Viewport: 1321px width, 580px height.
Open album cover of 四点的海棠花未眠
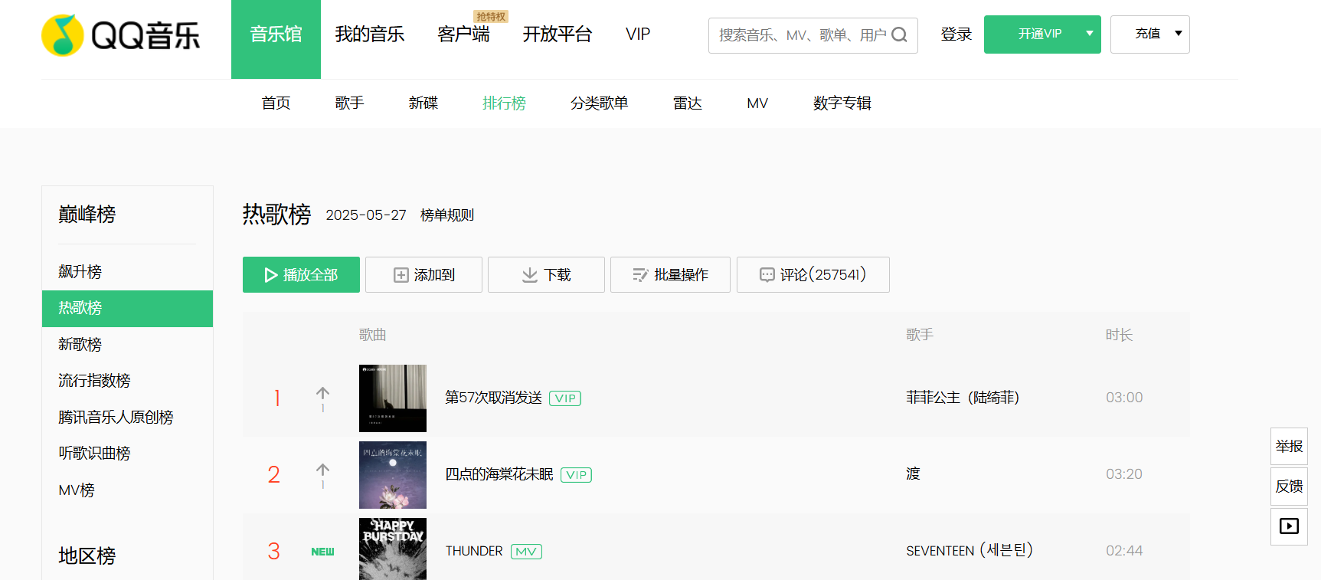tap(393, 475)
